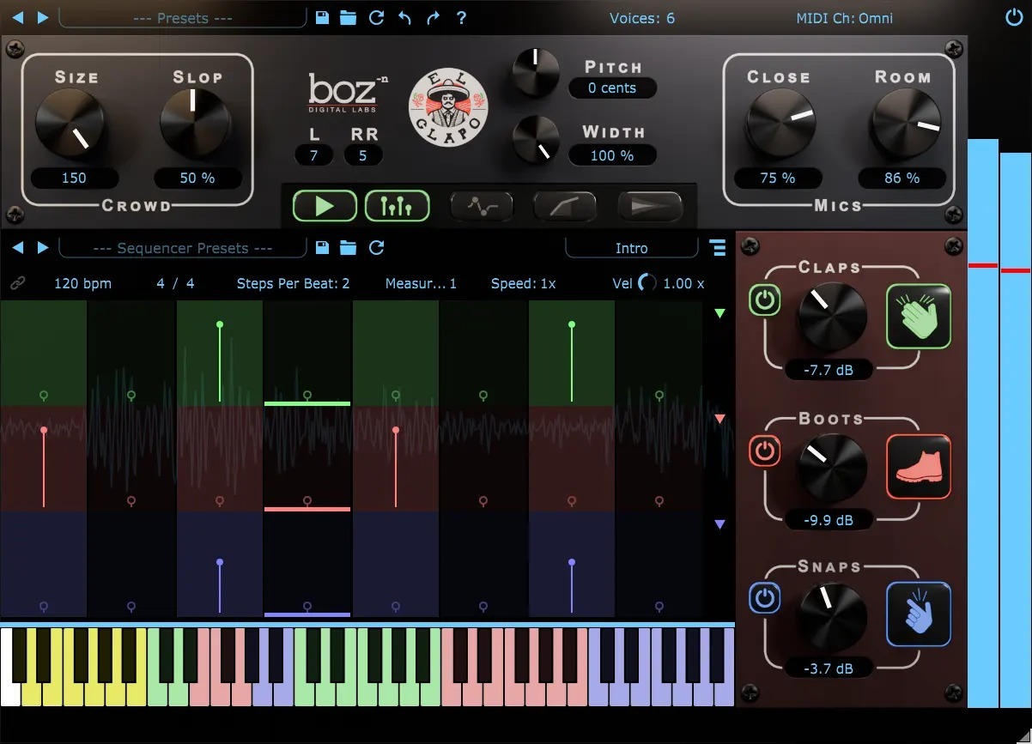Click the finger snap sample icon
1032x744 pixels.
(x=919, y=614)
